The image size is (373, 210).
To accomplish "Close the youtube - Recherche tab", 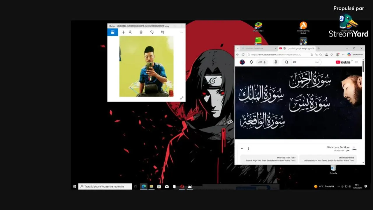I will [x=276, y=48].
